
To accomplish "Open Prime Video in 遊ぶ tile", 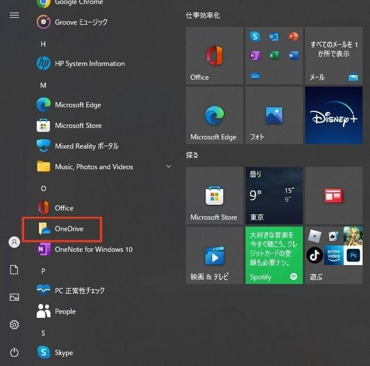I will tap(334, 255).
